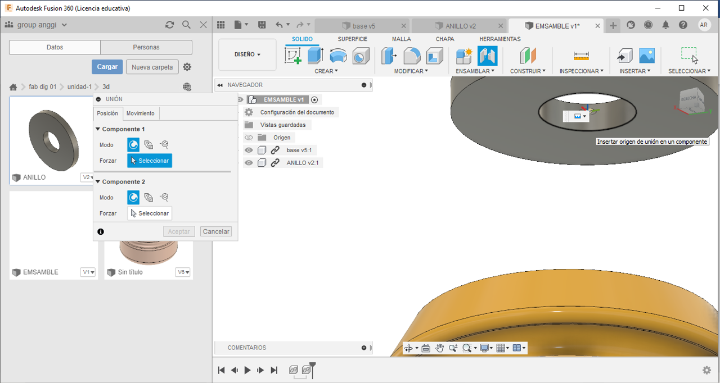Select the Hole tool
Screen dimensions: 720x383
(x=361, y=56)
